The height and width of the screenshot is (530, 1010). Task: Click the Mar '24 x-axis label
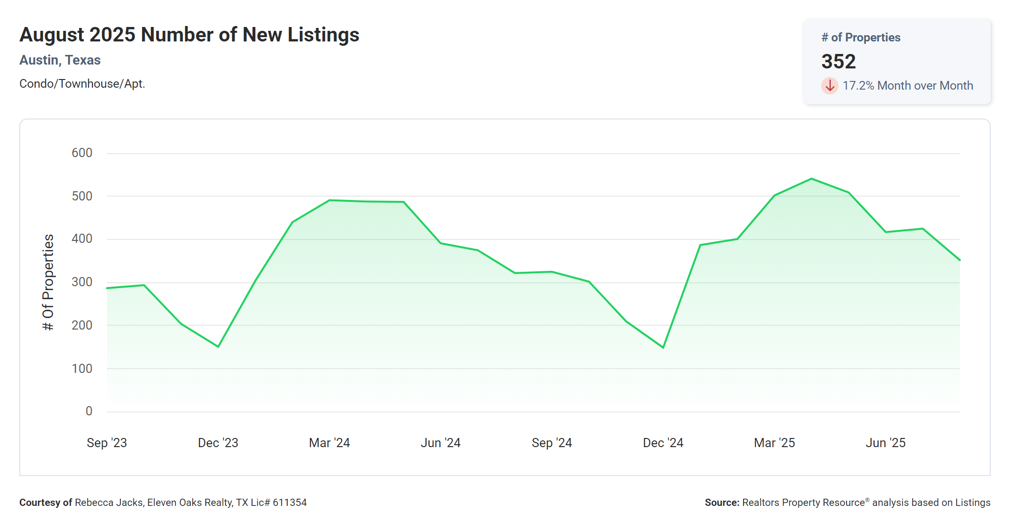329,443
